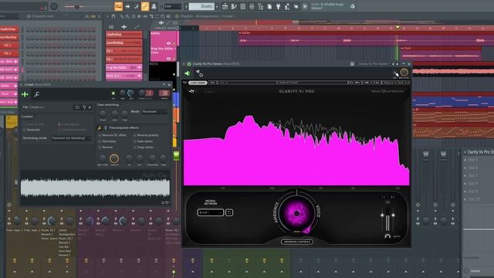
Task: Select Slot 7 in mixer effects panel
Action: click(x=472, y=175)
